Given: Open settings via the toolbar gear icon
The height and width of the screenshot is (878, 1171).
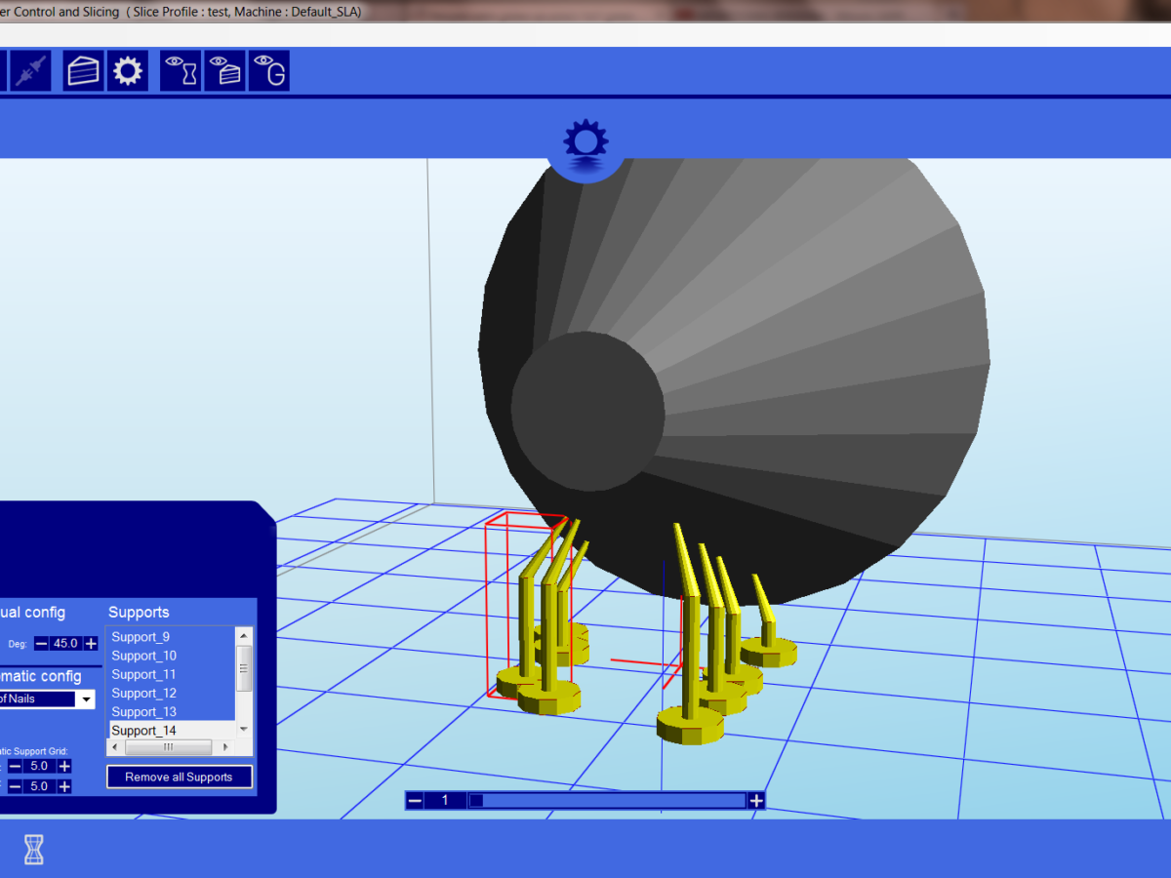Looking at the screenshot, I should (128, 72).
